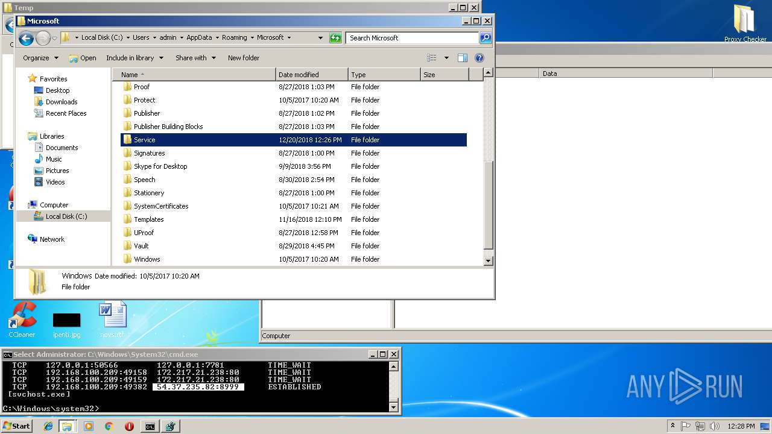Launch Chrome from the taskbar
This screenshot has height=434, width=772.
coord(109,426)
